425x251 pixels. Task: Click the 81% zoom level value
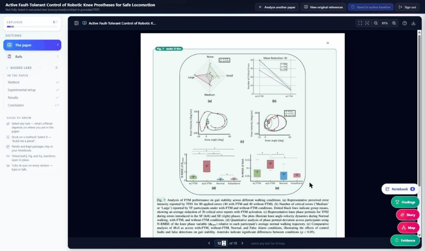point(385,23)
